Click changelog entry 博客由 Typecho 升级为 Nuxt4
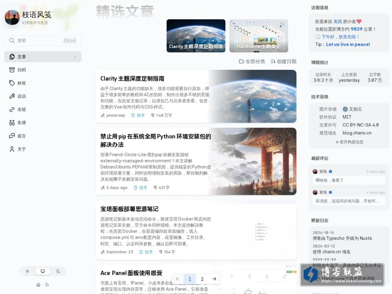 342,238
